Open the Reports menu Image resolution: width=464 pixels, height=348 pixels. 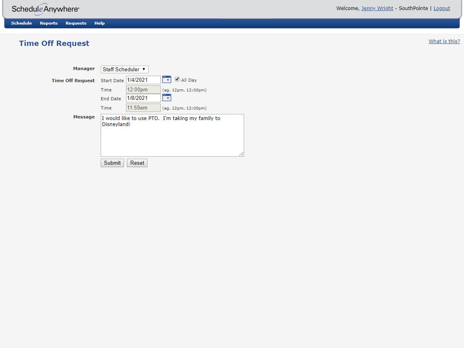(x=48, y=23)
